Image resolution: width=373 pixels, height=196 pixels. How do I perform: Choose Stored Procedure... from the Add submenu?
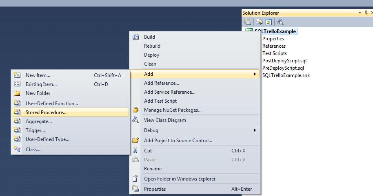point(46,112)
